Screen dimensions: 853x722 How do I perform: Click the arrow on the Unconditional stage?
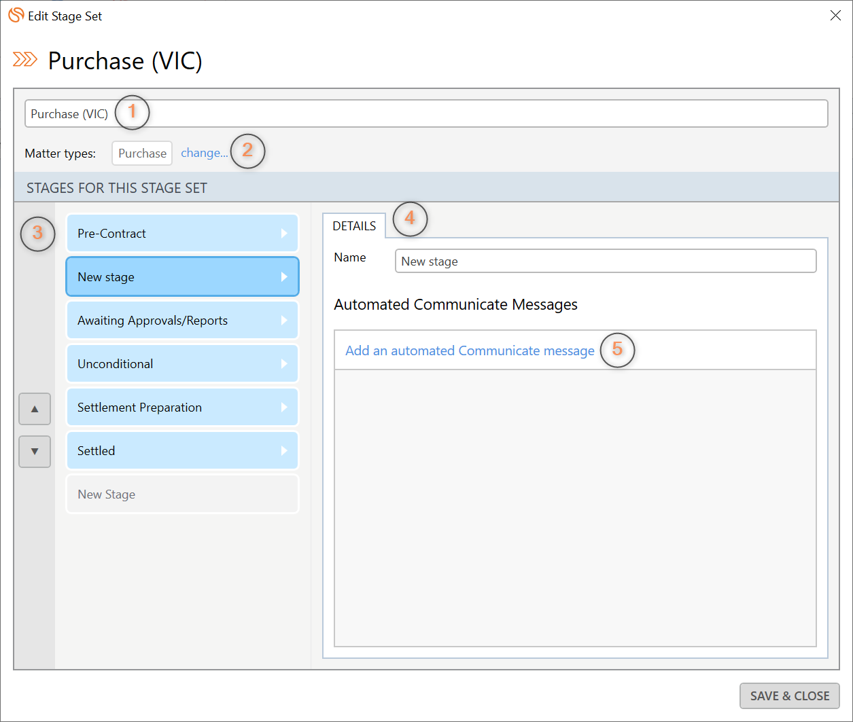pos(284,364)
